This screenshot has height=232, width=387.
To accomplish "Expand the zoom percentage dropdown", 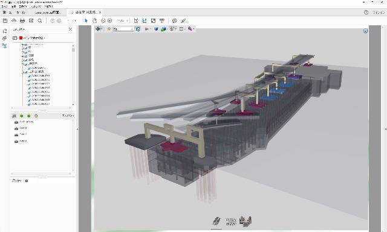I will click(x=123, y=20).
